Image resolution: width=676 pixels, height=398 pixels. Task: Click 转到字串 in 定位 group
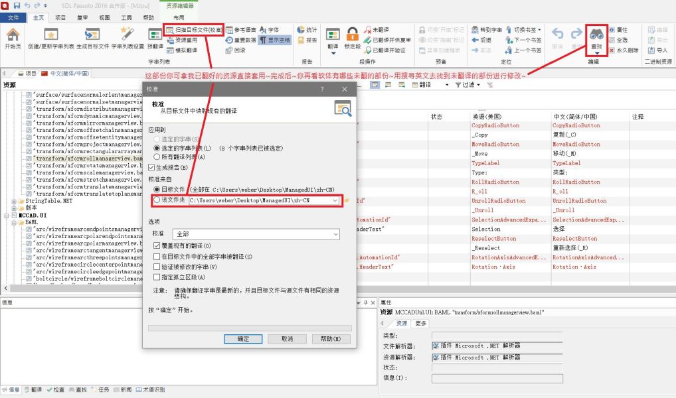click(x=486, y=30)
